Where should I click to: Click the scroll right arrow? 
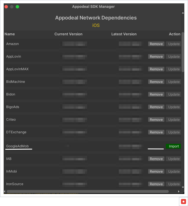point(179,191)
